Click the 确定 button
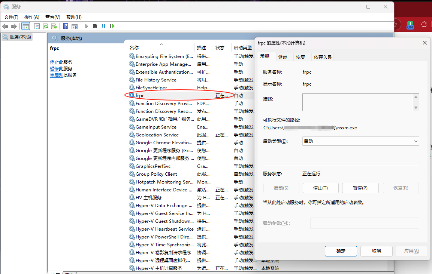 pyautogui.click(x=341, y=251)
